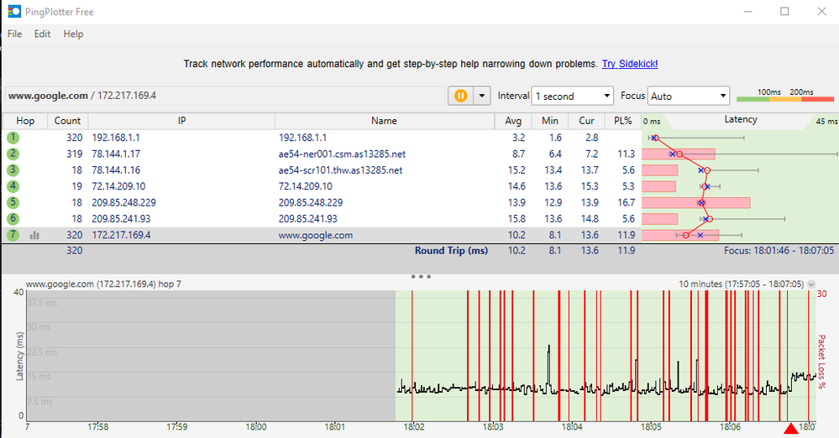Select hop 7 green circle icon
This screenshot has width=839, height=438.
pos(13,235)
